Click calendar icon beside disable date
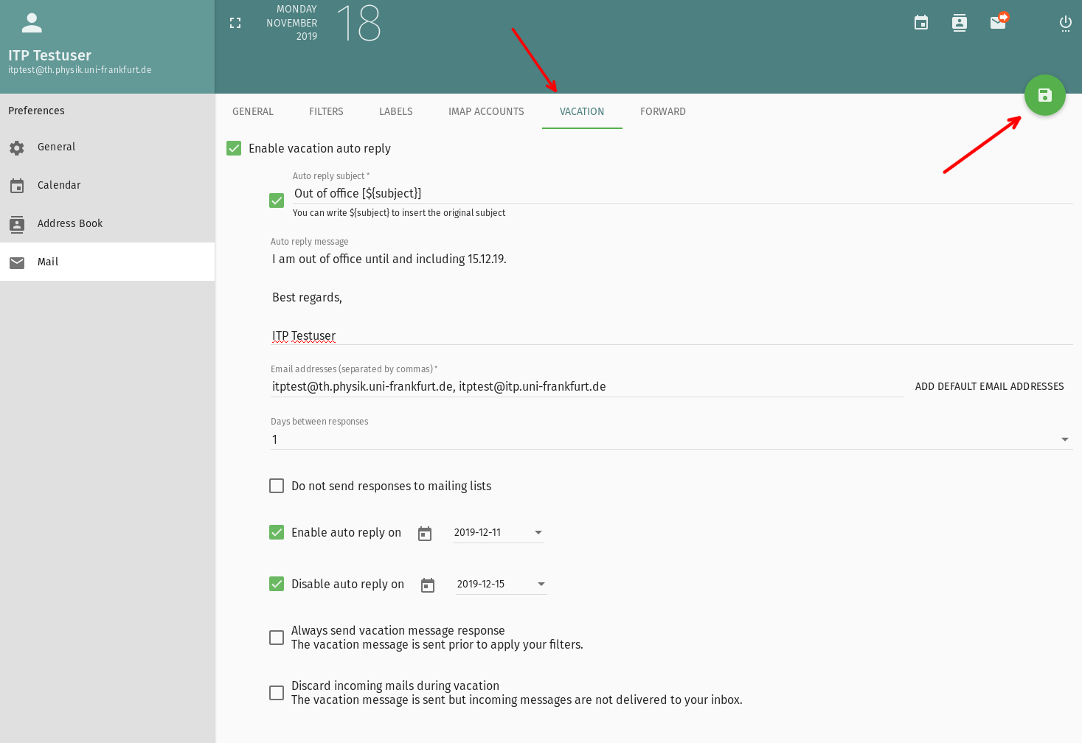Image resolution: width=1082 pixels, height=743 pixels. click(x=428, y=585)
